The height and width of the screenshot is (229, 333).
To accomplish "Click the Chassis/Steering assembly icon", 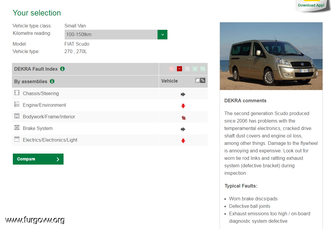I will [17, 93].
